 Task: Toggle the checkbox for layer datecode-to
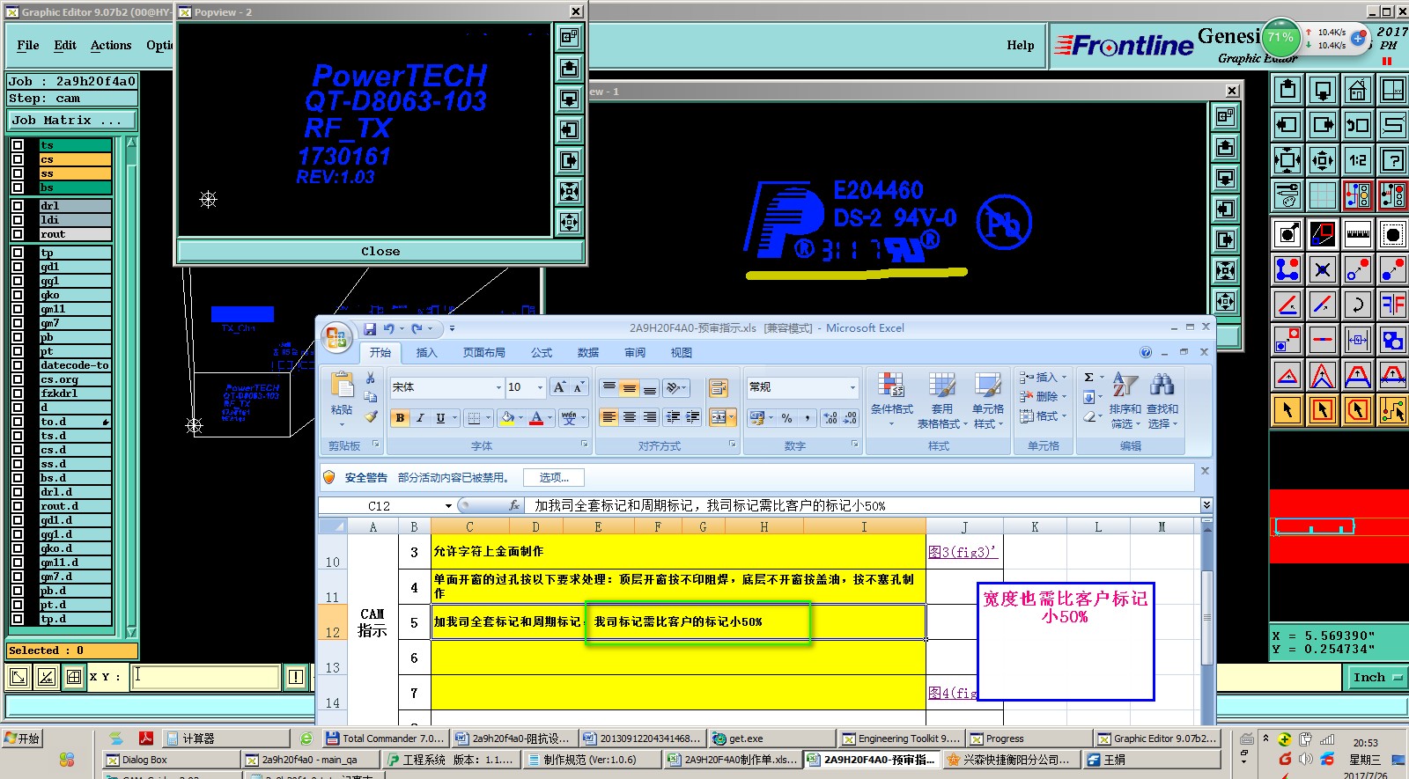tap(17, 365)
